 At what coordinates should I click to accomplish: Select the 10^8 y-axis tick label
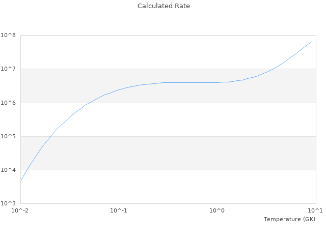pos(8,35)
